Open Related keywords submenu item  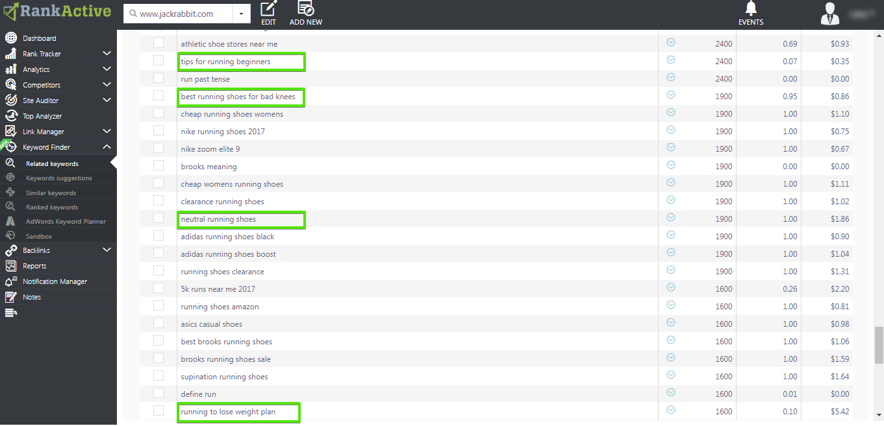pyautogui.click(x=52, y=164)
